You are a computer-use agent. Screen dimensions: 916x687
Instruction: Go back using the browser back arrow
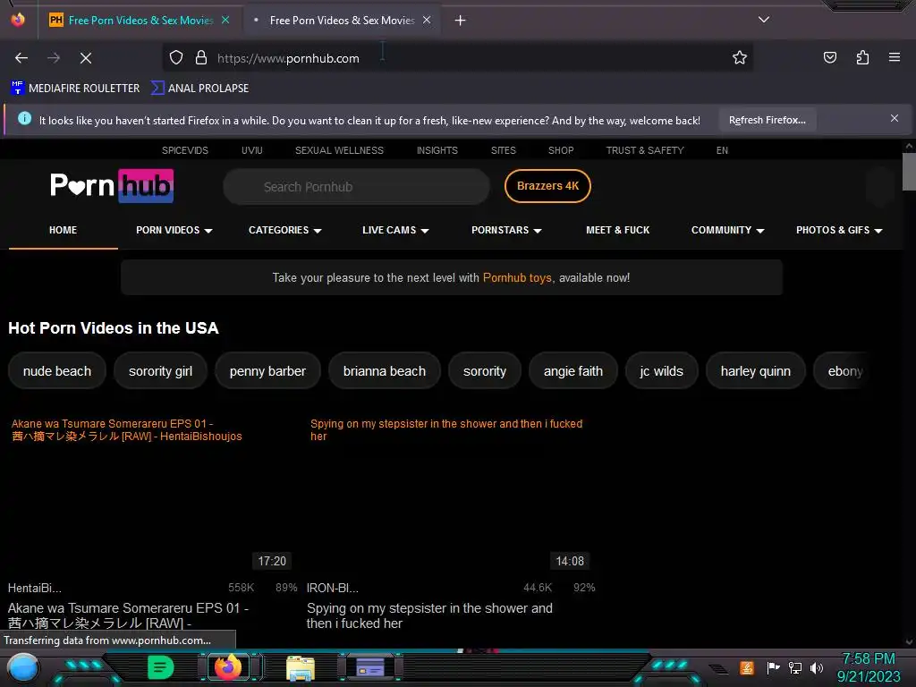[21, 58]
